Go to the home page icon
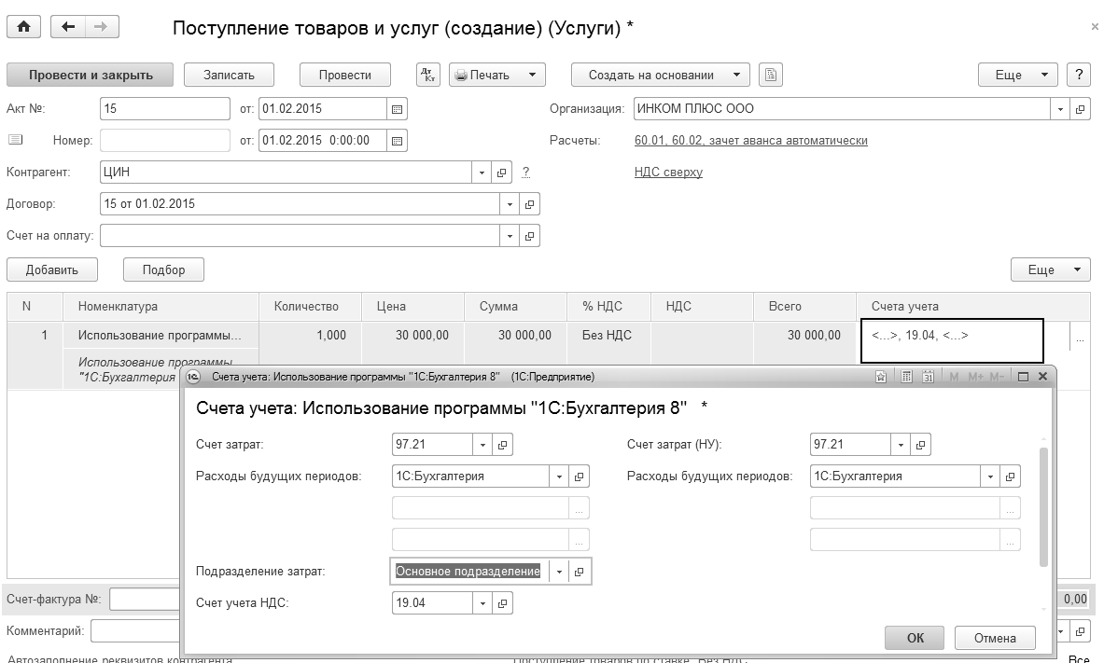Viewport: 1104px width, 663px height. (24, 27)
